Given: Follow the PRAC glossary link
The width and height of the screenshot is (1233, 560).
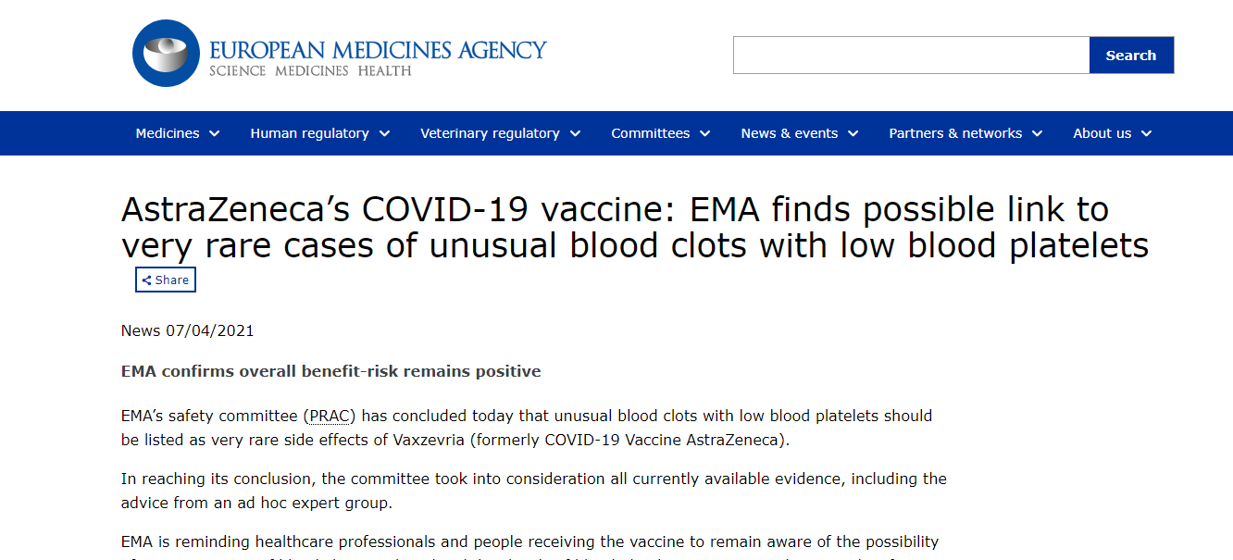Looking at the screenshot, I should (330, 416).
